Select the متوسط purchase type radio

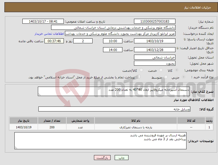tap(166, 77)
